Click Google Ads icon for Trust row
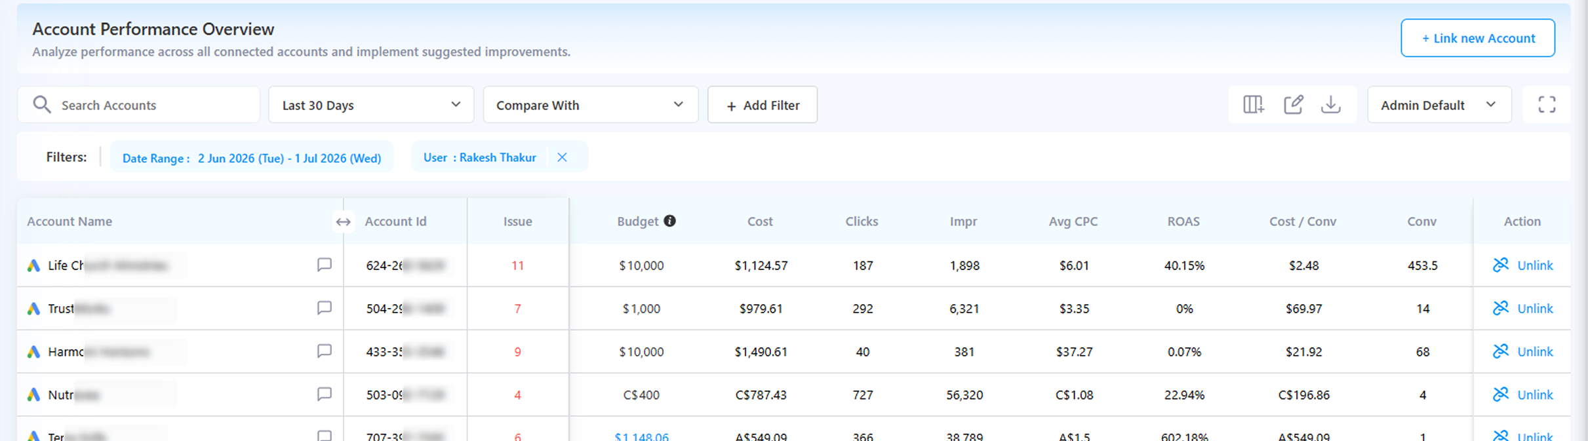The width and height of the screenshot is (1588, 441). [x=33, y=309]
